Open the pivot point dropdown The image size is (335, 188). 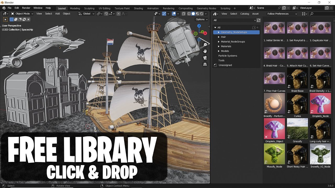click(99, 14)
